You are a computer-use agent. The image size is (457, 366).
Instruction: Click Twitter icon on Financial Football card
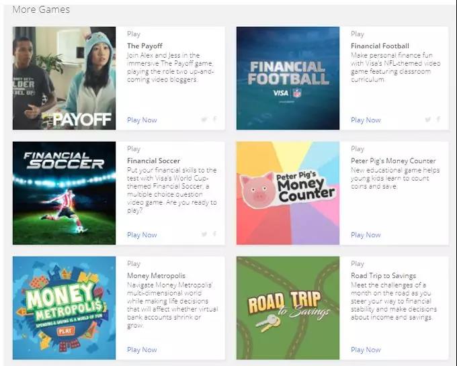pos(428,120)
